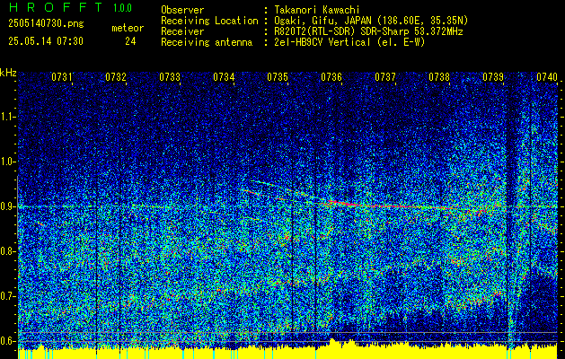Click the 2el-HB9CV Vertical antenna description
This screenshot has width=565, height=359.
[x=349, y=42]
